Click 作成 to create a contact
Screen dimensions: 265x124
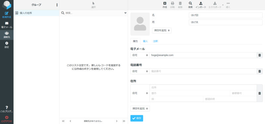pos(165,5)
